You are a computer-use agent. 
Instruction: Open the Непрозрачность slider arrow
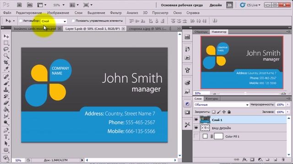tap(288, 105)
